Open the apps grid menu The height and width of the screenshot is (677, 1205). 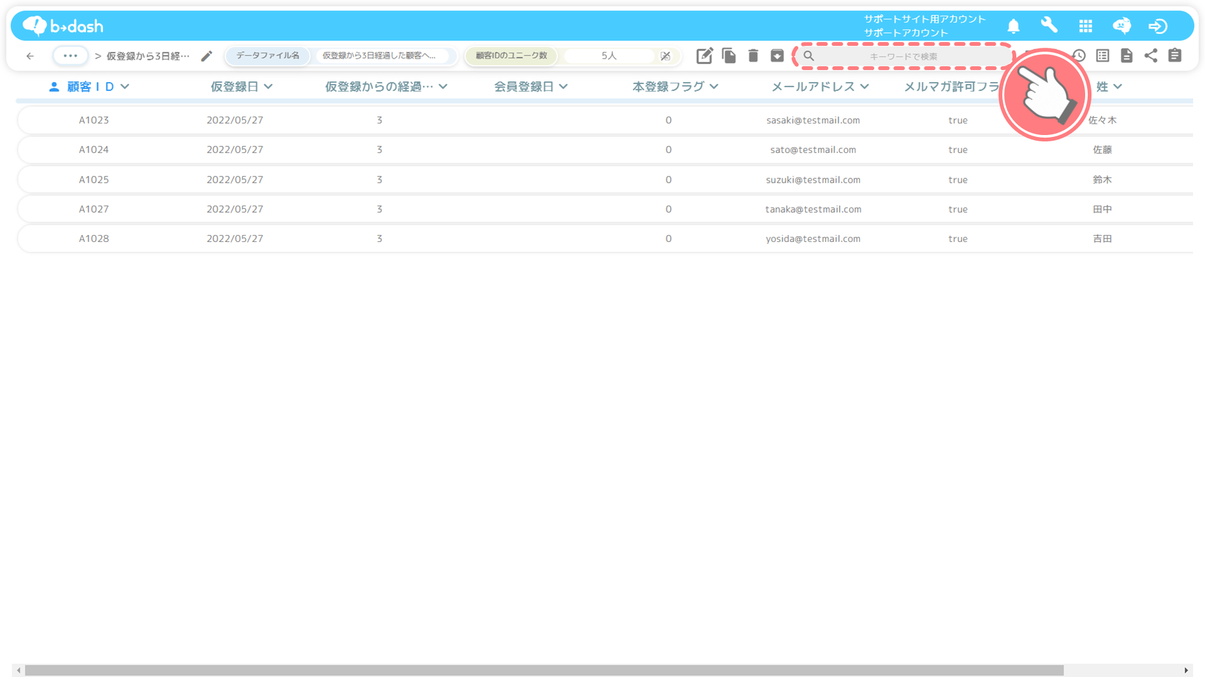[x=1085, y=26]
